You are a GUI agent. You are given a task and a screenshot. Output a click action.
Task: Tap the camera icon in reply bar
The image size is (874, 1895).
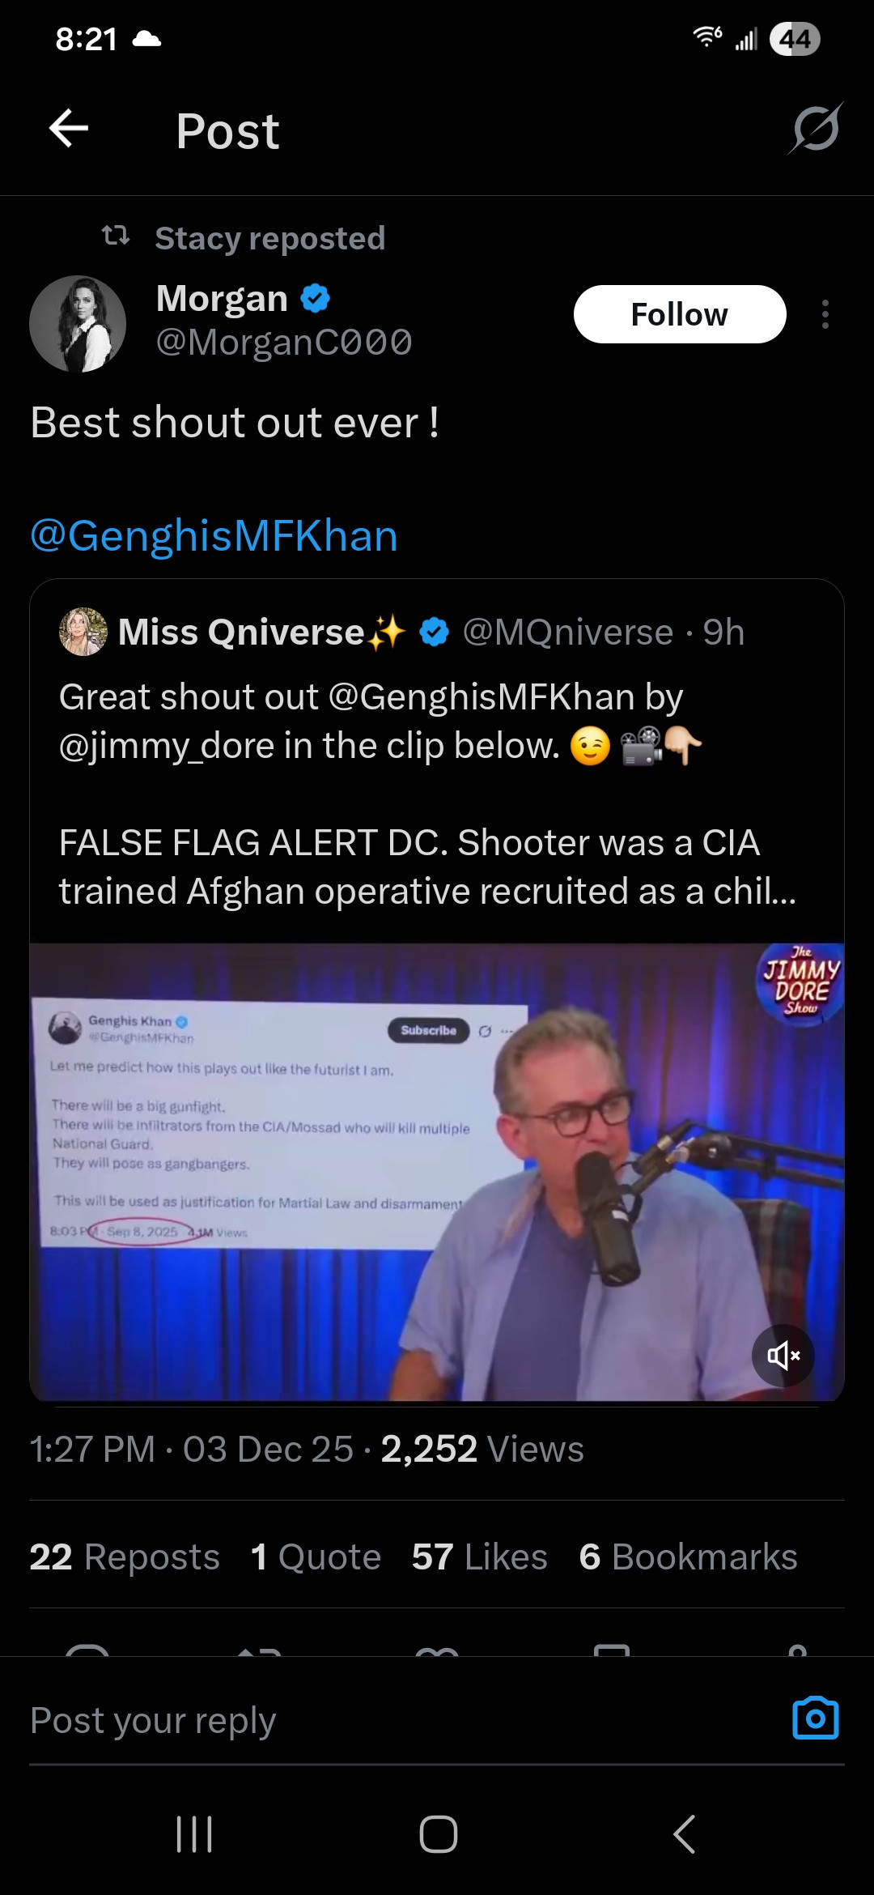point(815,1718)
